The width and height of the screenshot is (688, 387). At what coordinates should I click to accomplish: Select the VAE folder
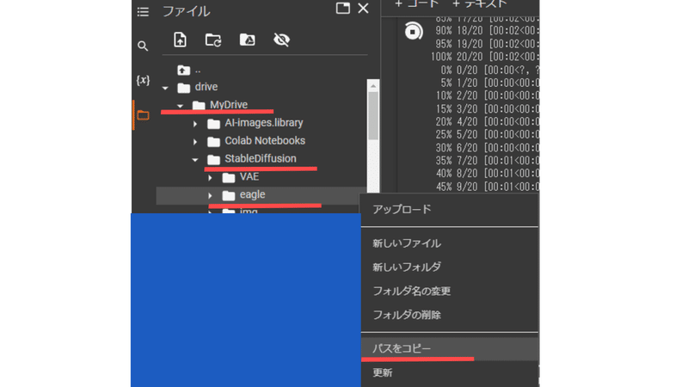249,177
